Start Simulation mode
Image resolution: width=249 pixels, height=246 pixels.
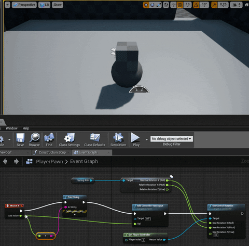coord(118,140)
